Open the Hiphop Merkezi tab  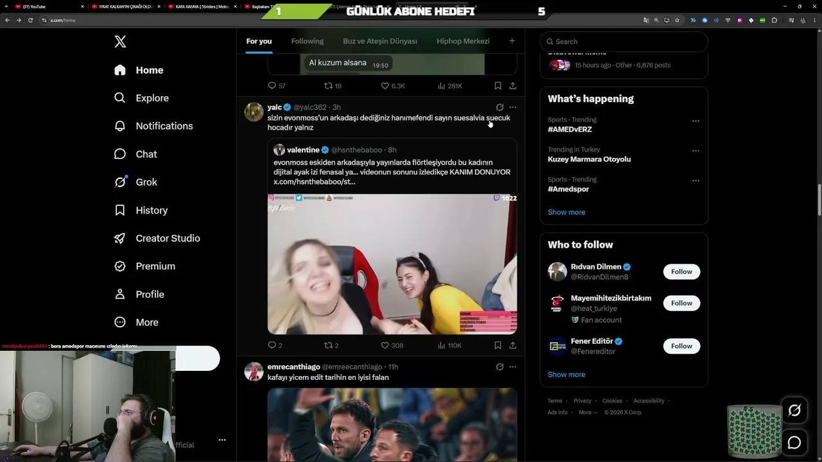(x=463, y=41)
